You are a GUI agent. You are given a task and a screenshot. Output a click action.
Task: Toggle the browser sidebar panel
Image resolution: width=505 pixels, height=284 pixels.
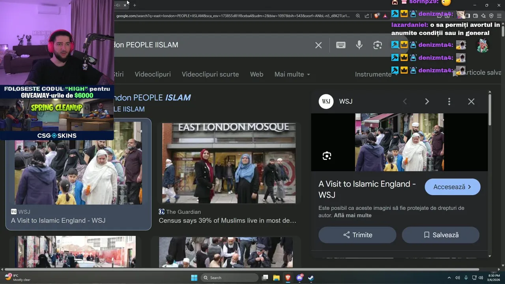(468, 16)
